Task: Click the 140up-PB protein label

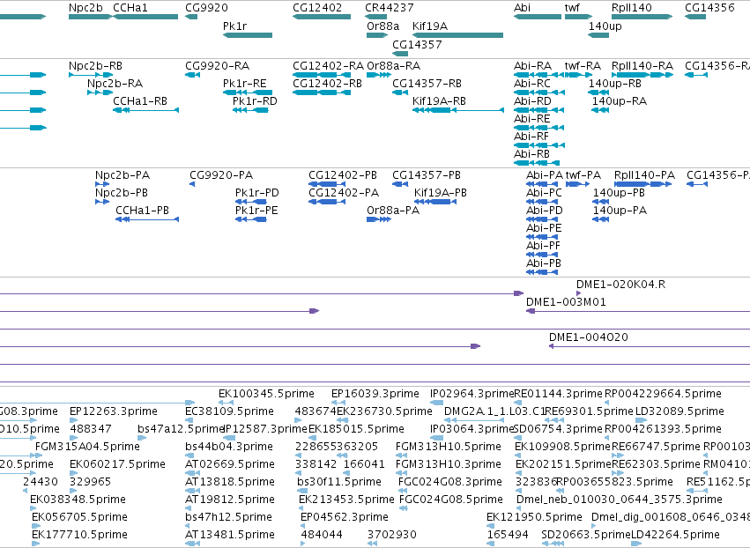Action: coord(619,193)
